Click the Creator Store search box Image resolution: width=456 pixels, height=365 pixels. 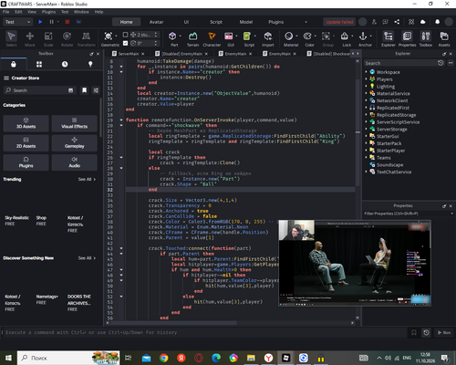coord(39,90)
